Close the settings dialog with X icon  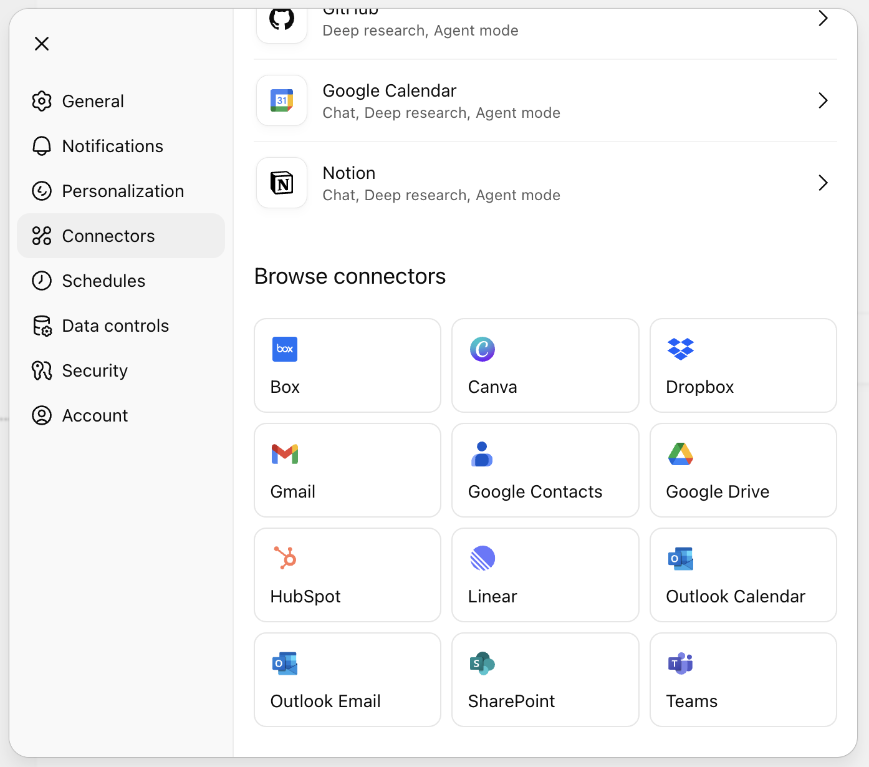pos(42,44)
